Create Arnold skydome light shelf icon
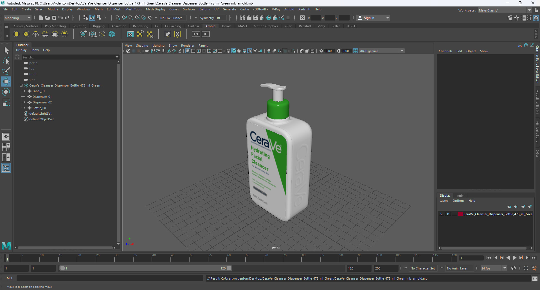Image resolution: width=540 pixels, height=290 pixels. point(45,34)
